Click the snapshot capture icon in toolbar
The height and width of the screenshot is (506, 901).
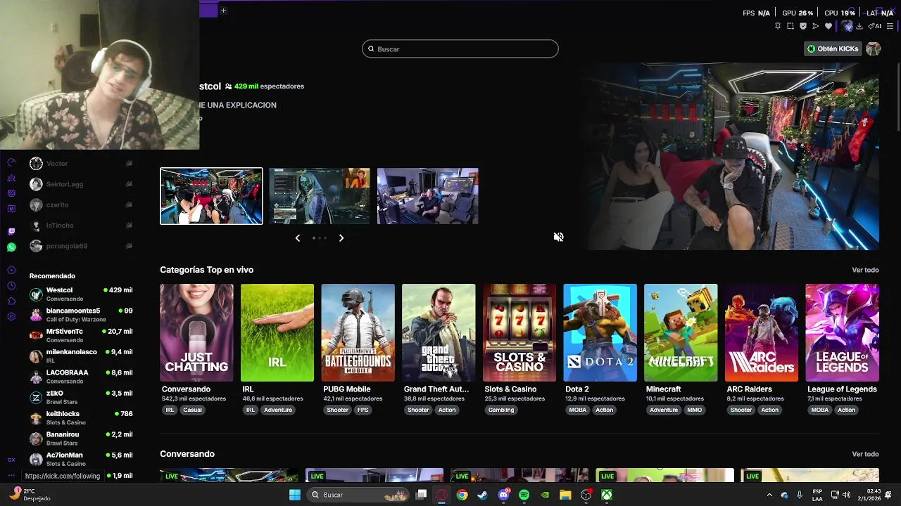(790, 26)
